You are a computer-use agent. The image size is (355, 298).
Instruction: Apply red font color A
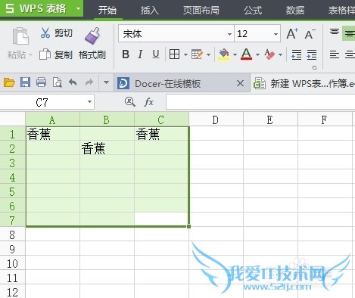point(246,54)
